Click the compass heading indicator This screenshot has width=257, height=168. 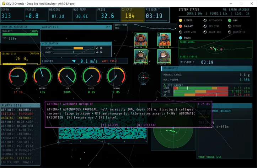(x=144, y=78)
